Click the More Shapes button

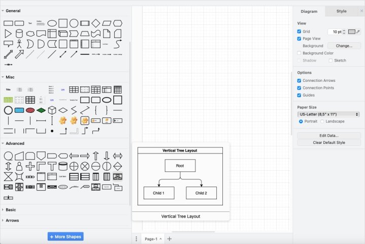point(65,236)
